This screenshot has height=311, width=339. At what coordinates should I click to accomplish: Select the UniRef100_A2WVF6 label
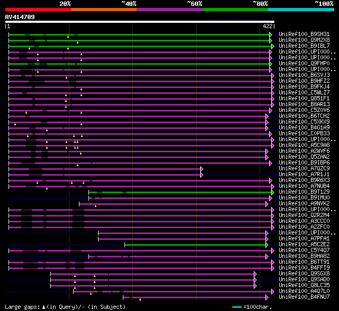pos(304,151)
